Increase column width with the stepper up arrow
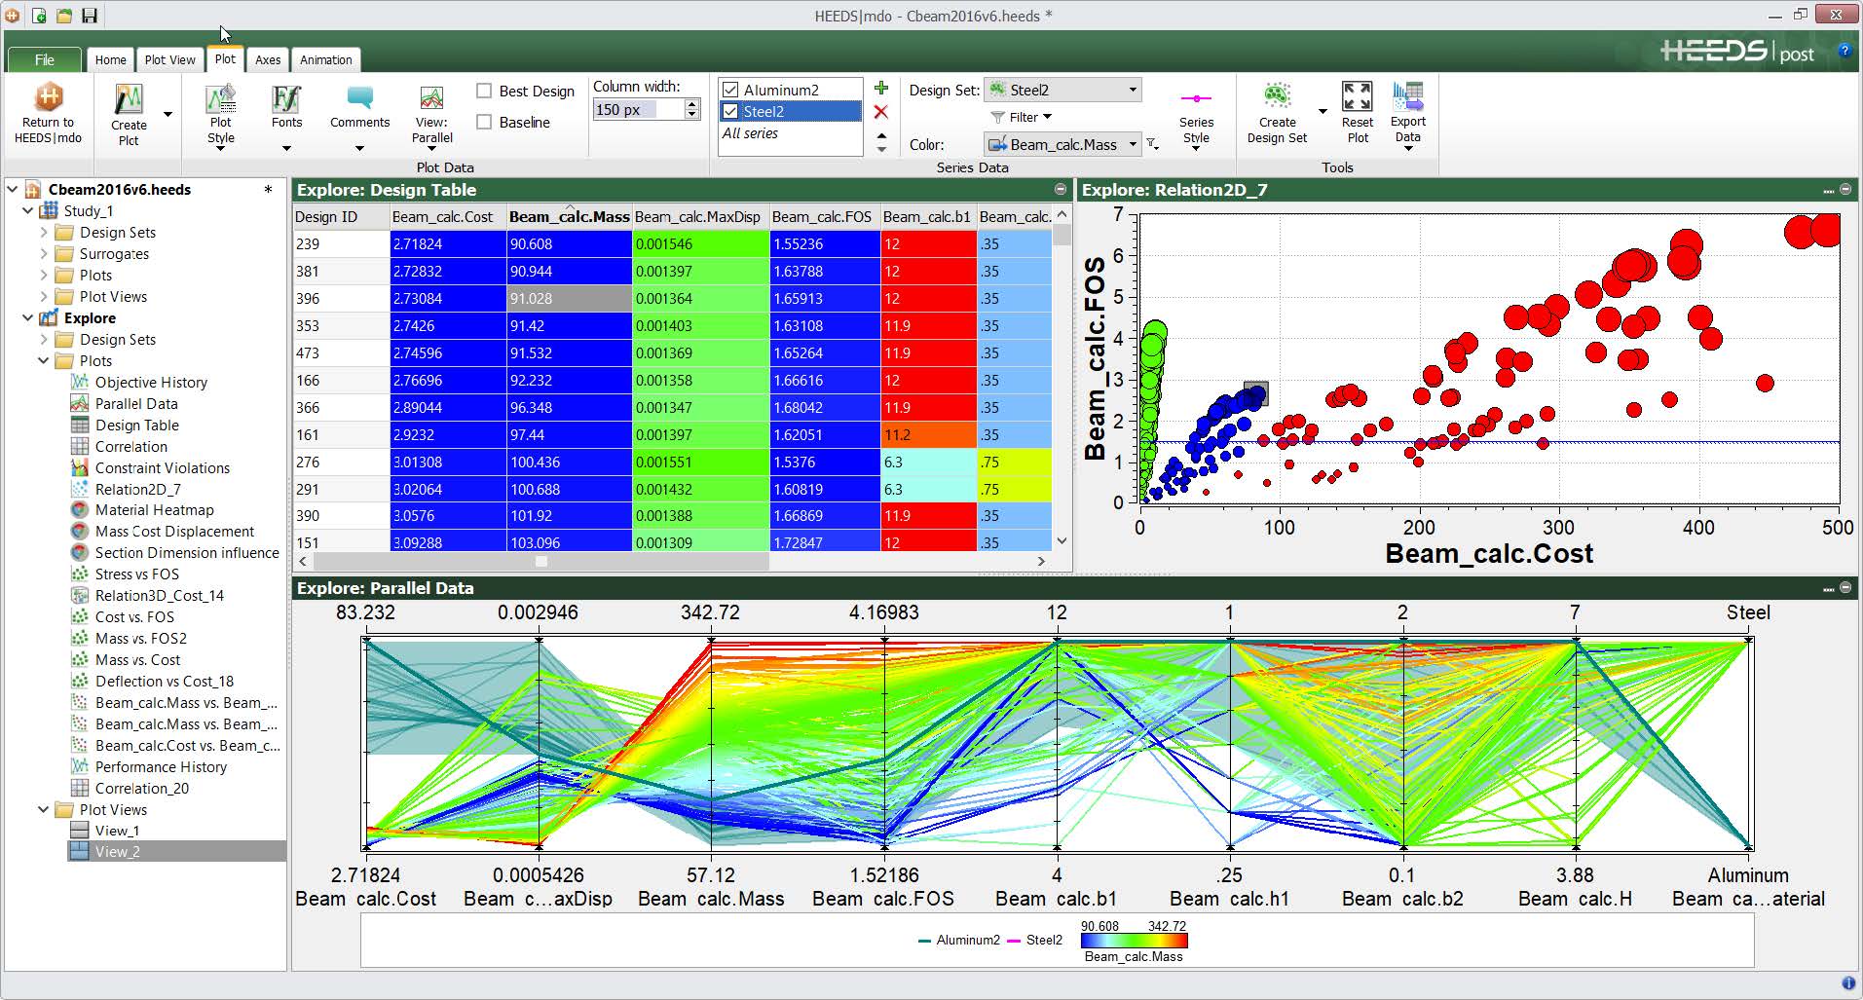1863x1000 pixels. pyautogui.click(x=692, y=104)
